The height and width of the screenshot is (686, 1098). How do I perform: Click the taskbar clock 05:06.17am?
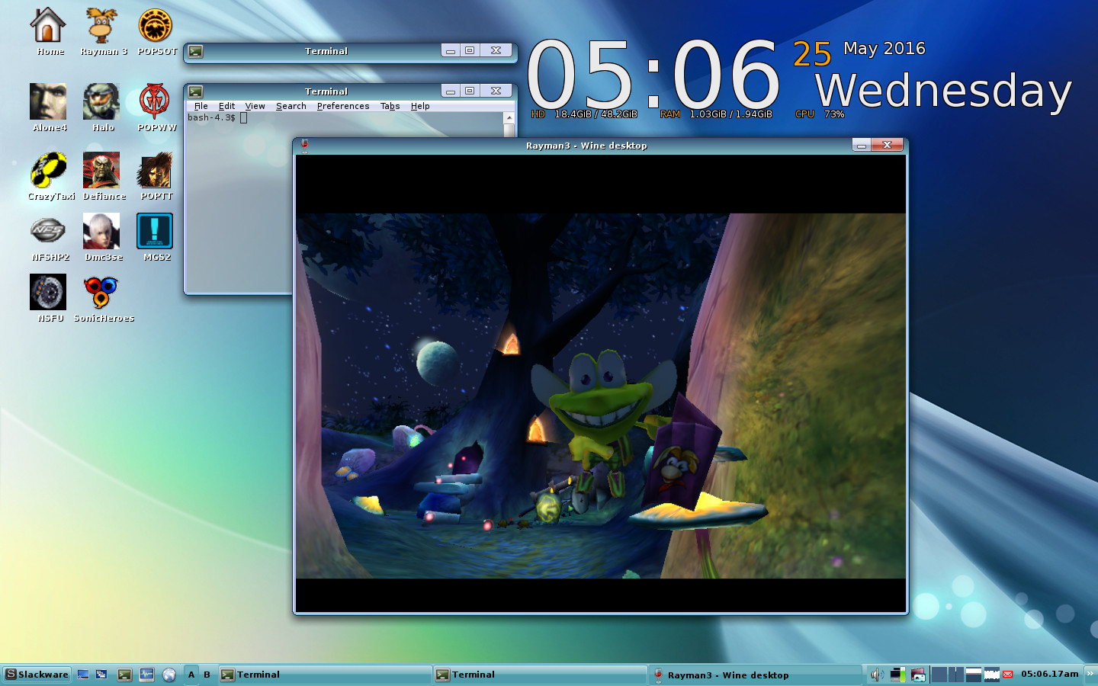[x=1049, y=674]
